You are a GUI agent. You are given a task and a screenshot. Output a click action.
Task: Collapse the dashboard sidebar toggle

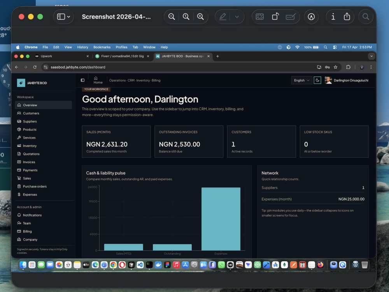[x=82, y=80]
